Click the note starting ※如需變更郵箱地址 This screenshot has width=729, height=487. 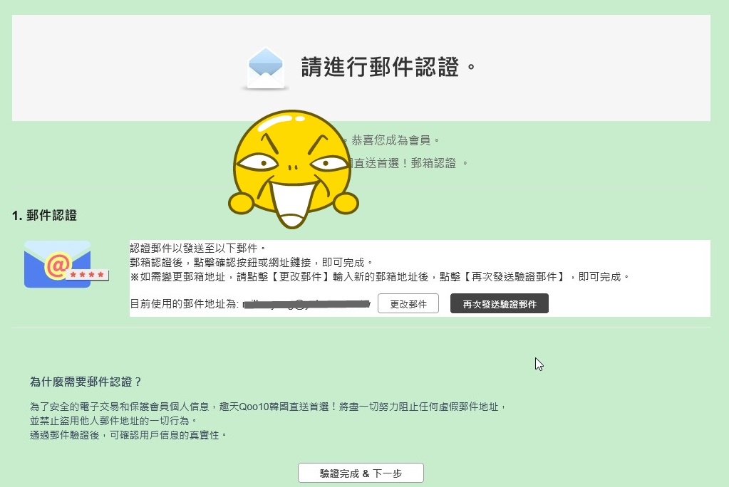pyautogui.click(x=380, y=277)
